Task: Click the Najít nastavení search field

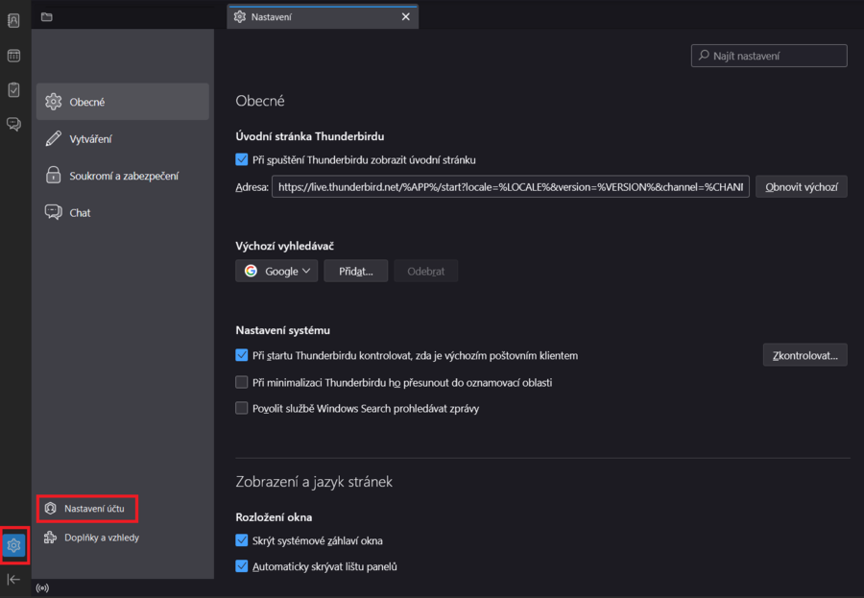Action: click(x=769, y=57)
